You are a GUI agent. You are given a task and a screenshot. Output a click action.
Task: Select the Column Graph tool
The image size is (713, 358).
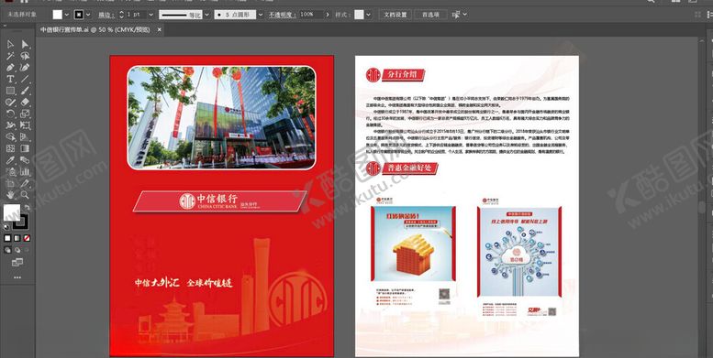coord(25,172)
